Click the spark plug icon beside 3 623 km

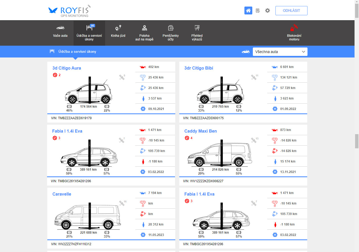(x=275, y=98)
